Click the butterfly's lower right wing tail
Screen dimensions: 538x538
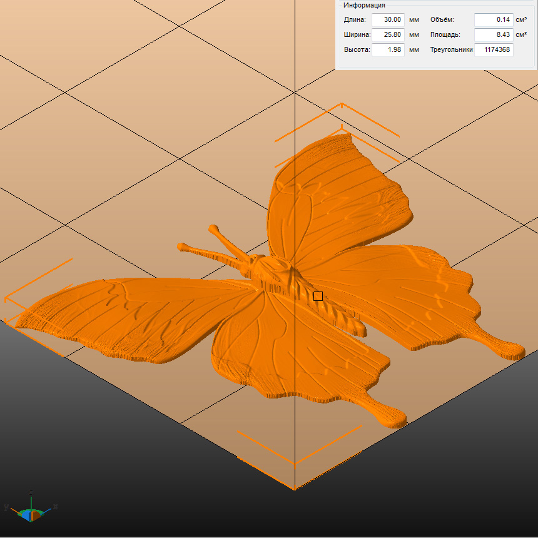pyautogui.click(x=500, y=348)
